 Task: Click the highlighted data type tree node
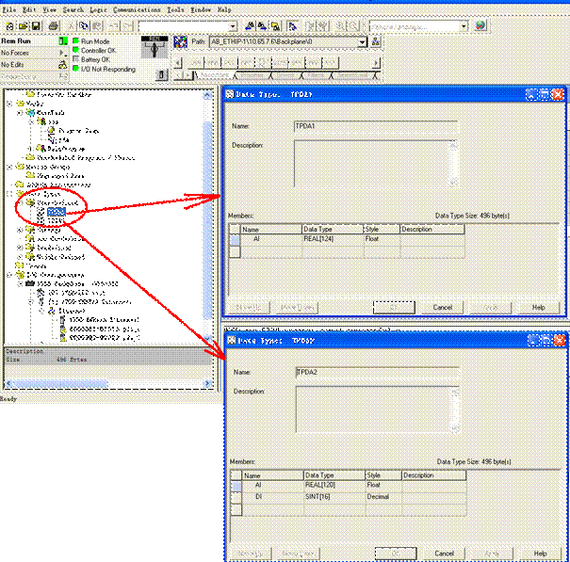click(57, 212)
